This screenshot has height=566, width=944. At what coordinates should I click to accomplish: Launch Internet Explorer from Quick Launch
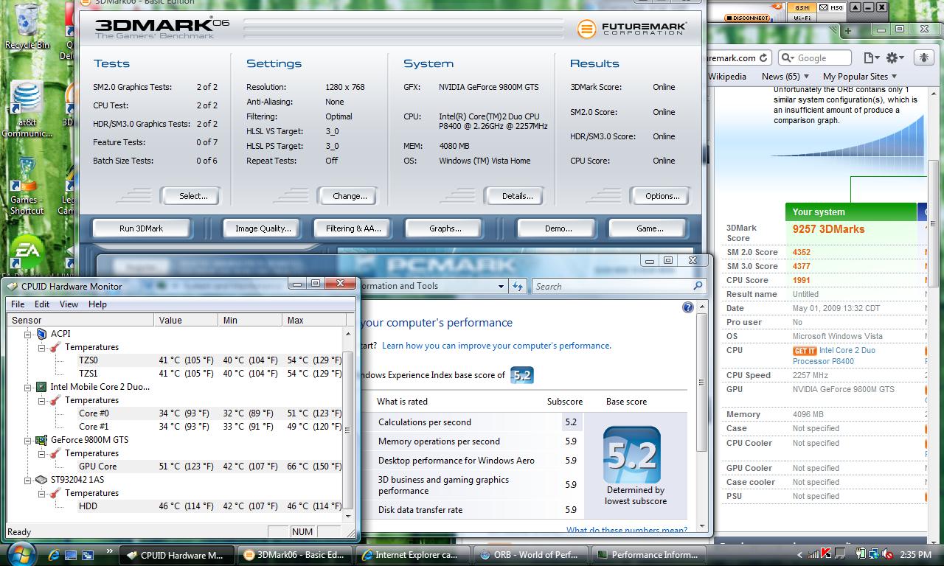(54, 555)
